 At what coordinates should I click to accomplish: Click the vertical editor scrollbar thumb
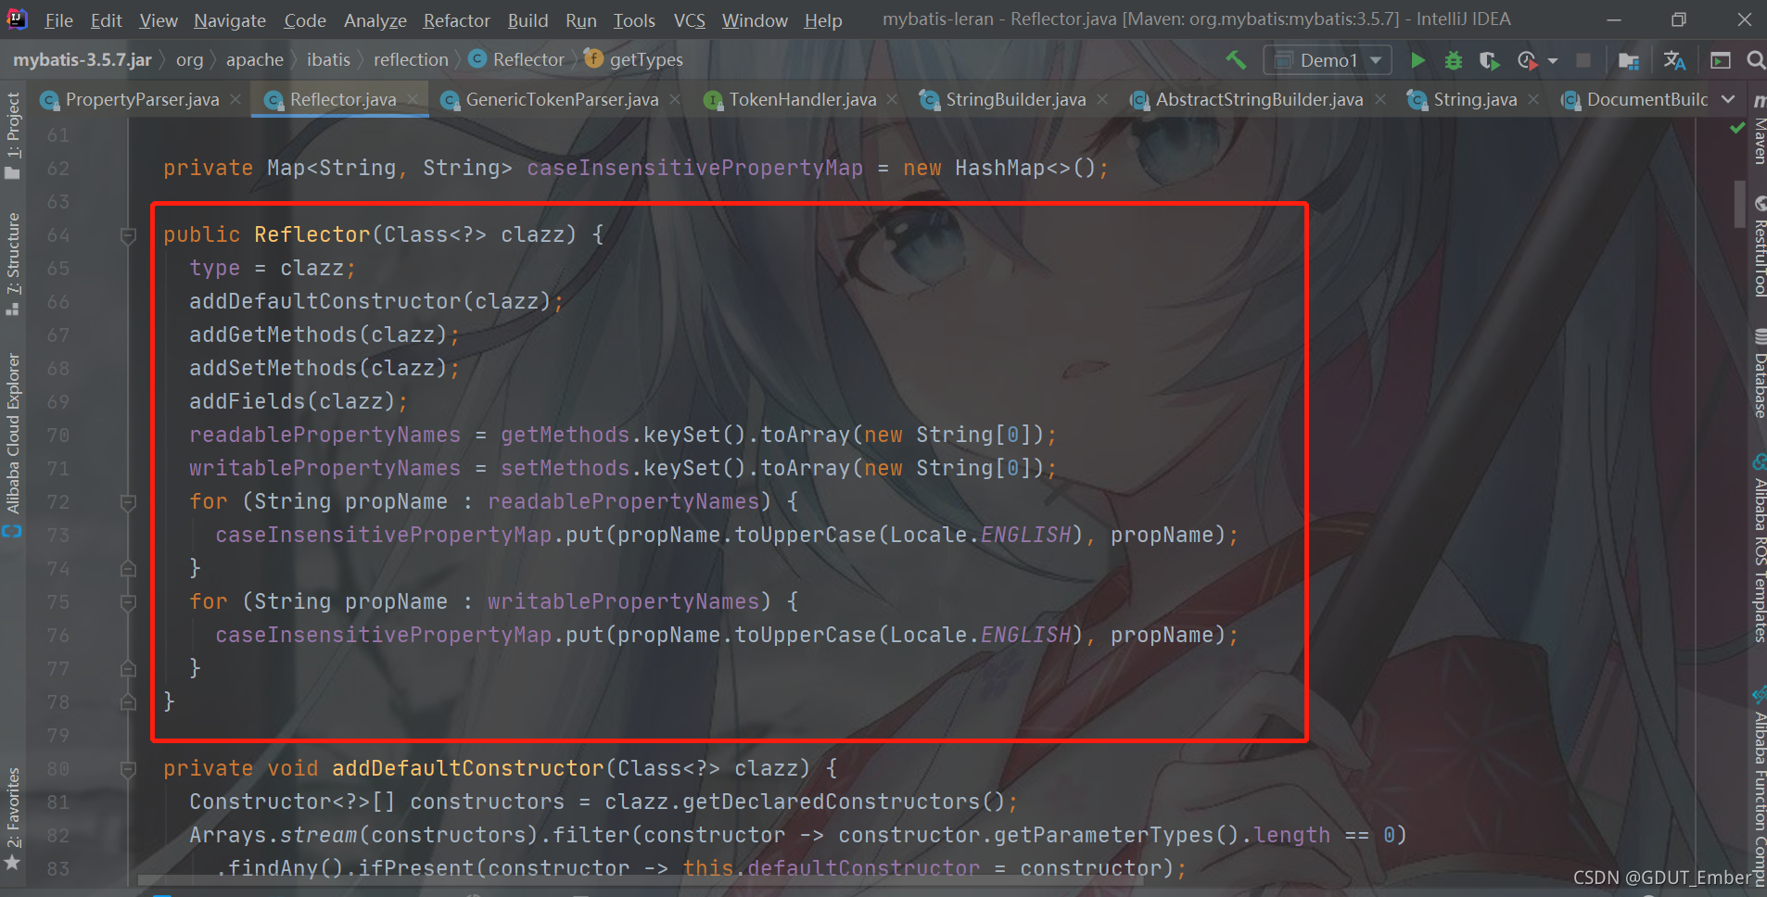[1740, 202]
